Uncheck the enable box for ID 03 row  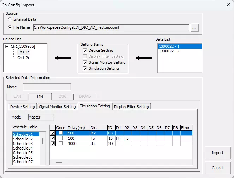pyautogui.click(x=53, y=133)
